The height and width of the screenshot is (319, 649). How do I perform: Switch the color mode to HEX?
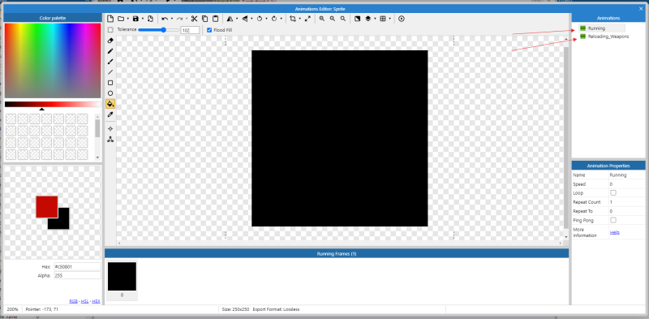[96, 301]
